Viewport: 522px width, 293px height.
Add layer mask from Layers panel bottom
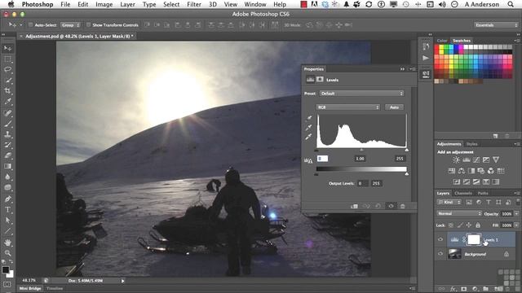tap(464, 289)
